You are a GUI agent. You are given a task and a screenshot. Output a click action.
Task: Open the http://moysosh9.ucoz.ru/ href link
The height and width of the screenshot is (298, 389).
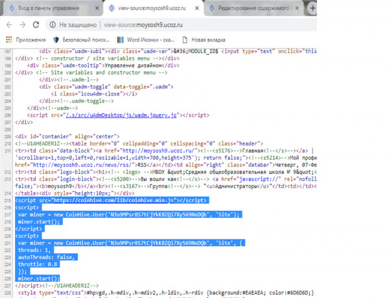point(159,151)
